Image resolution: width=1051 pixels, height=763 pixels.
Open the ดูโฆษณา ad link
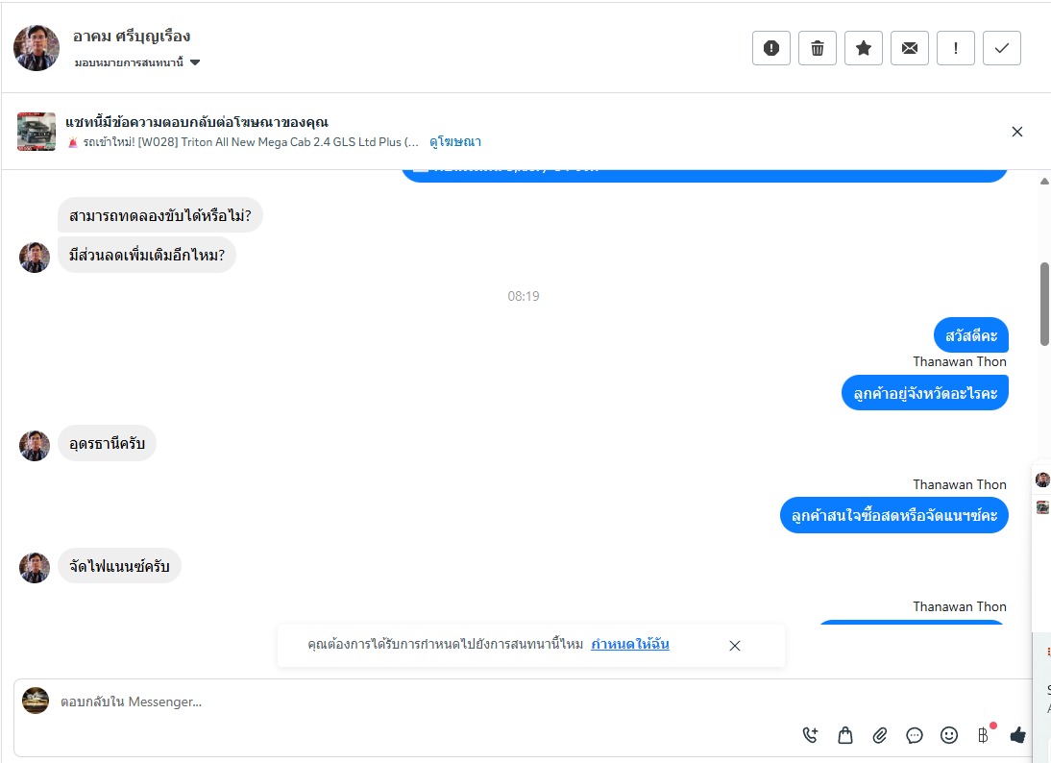tap(455, 142)
